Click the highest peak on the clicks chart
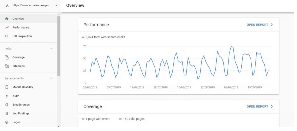 tap(231, 47)
